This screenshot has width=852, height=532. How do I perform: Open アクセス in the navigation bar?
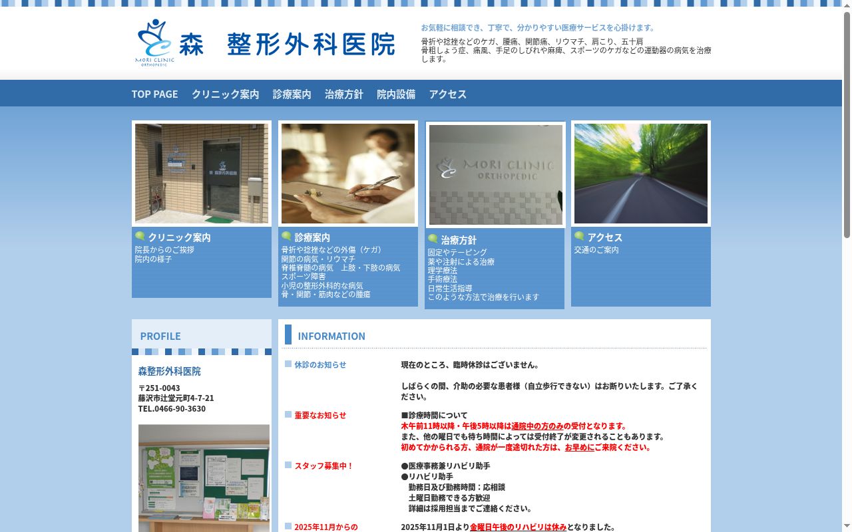(x=448, y=94)
